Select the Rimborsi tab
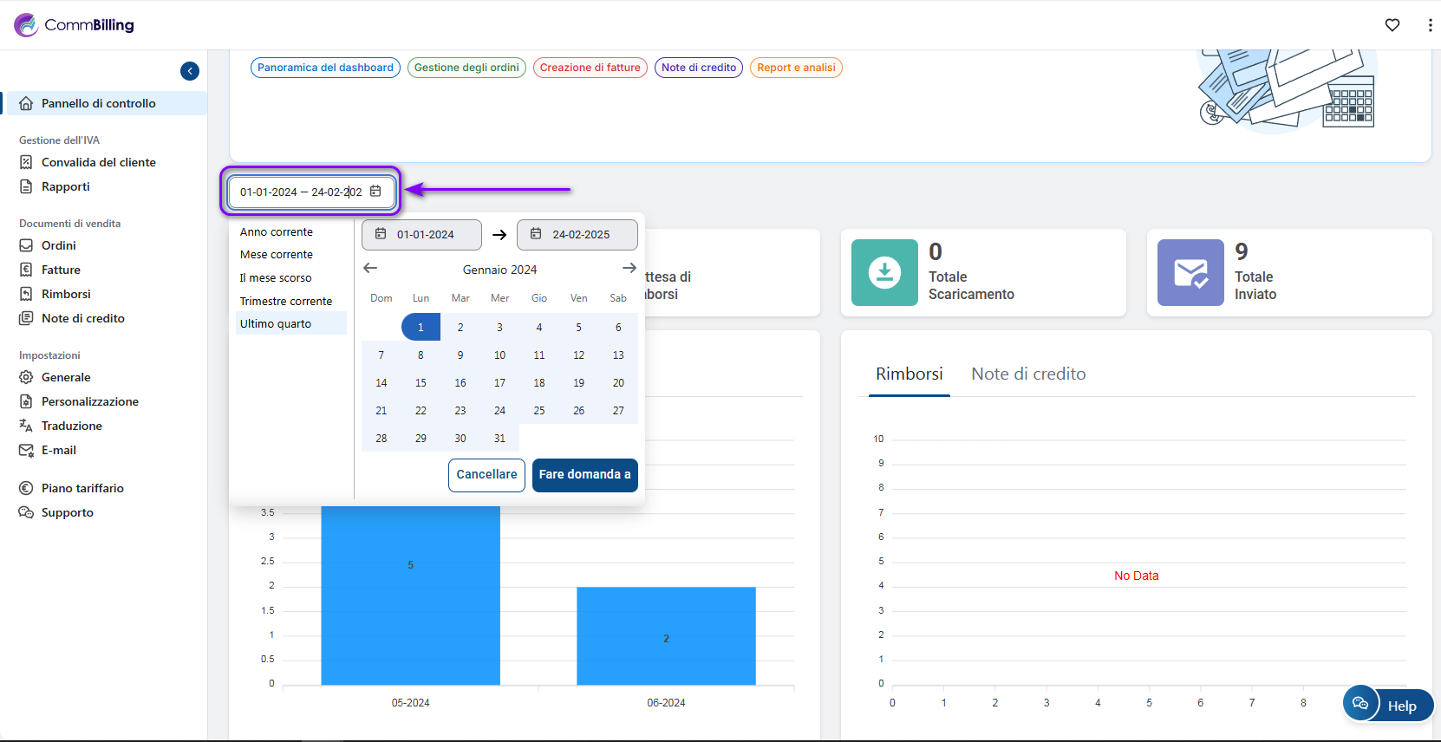Screen dimensions: 1441x742 (909, 374)
